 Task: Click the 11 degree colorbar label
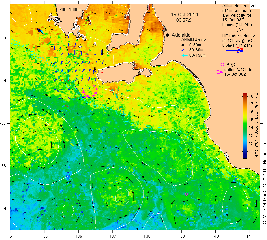251,151
